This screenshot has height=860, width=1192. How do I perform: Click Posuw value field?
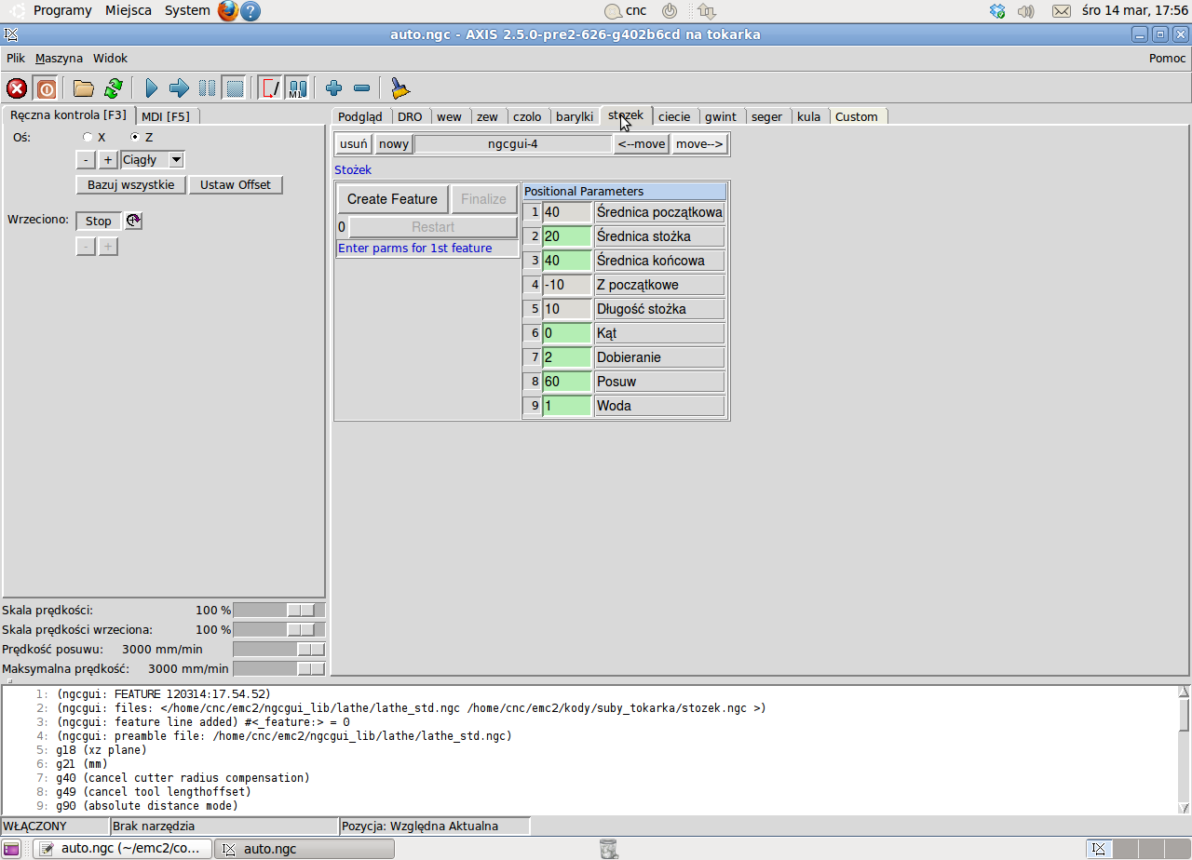[x=567, y=382]
